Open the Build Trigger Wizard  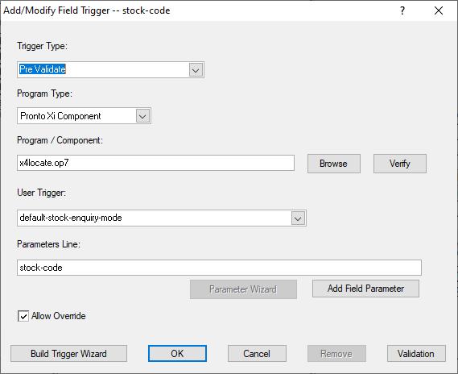[68, 354]
